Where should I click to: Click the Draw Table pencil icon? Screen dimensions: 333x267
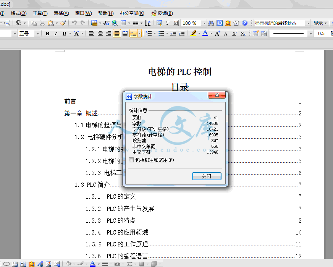[256, 33]
